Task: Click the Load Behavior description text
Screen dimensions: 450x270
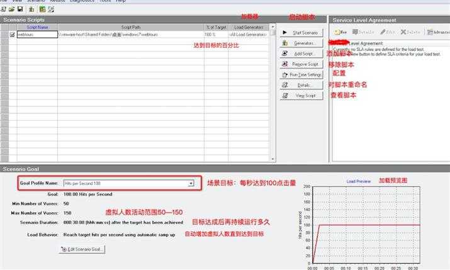Action: [x=119, y=235]
